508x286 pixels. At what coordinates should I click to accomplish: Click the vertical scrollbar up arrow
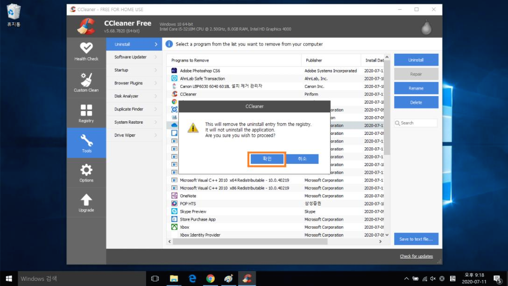coord(387,57)
